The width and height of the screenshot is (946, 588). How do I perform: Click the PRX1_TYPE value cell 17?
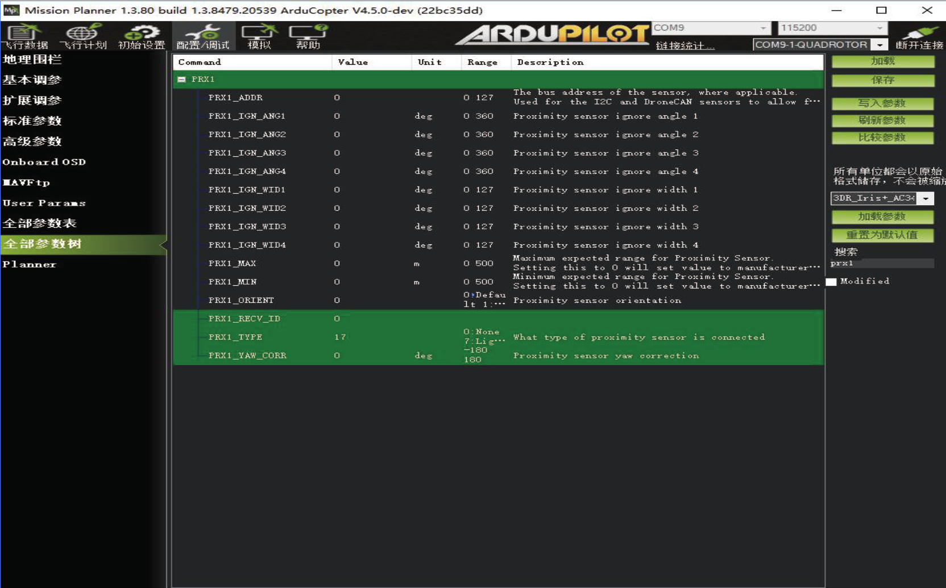click(x=340, y=337)
